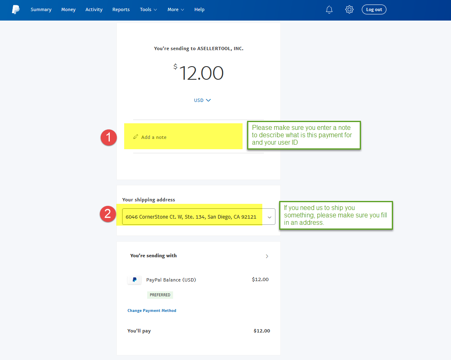Expand the More dropdown menu
451x360 pixels.
pyautogui.click(x=176, y=9)
